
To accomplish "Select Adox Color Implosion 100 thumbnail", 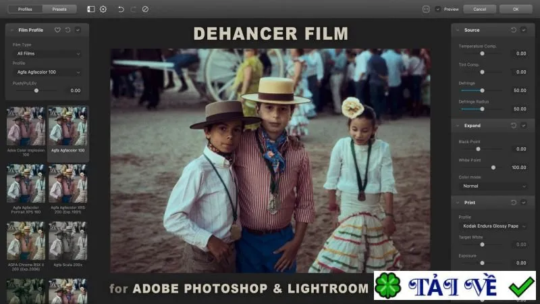I will (26, 126).
